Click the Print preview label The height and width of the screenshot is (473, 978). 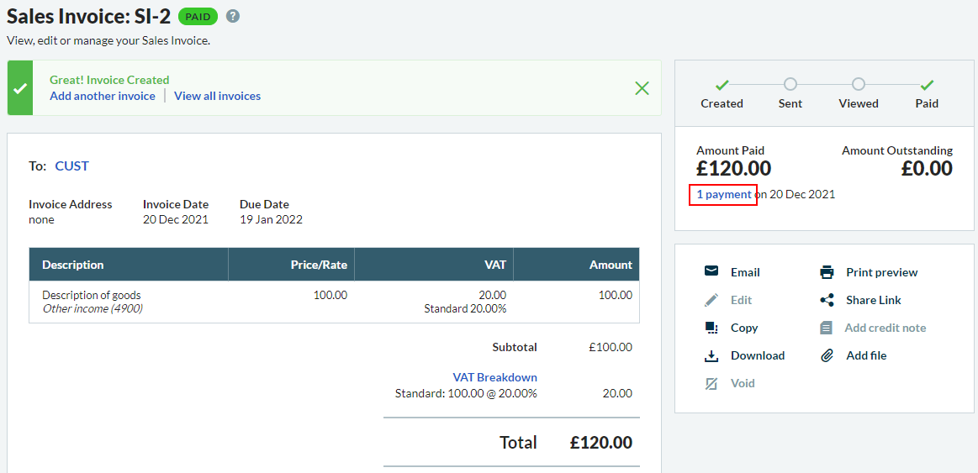point(881,272)
